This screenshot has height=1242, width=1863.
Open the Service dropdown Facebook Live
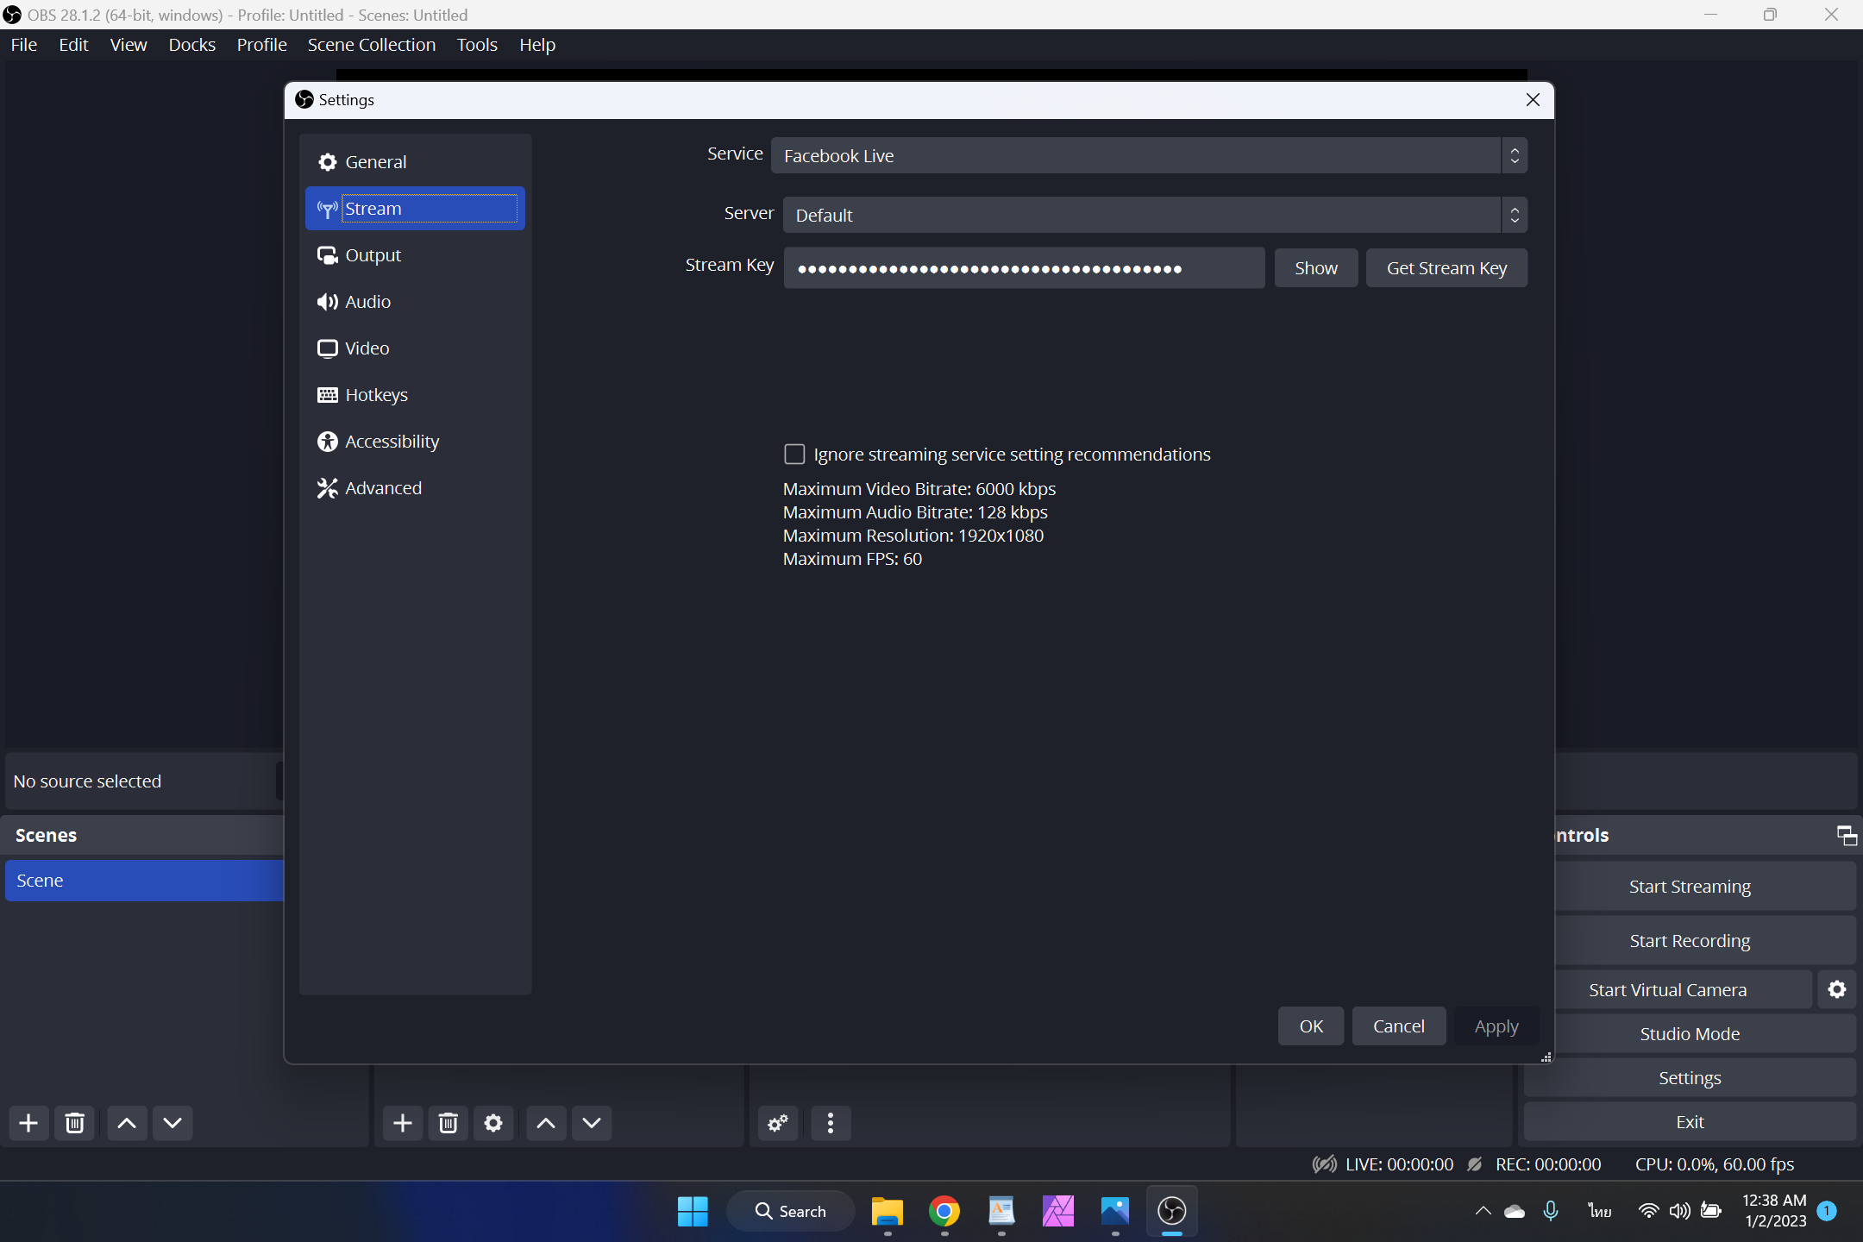pyautogui.click(x=1149, y=156)
